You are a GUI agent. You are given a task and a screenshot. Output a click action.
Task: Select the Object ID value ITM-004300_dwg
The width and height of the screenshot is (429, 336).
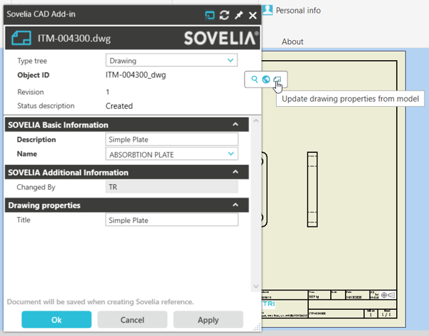coord(136,75)
